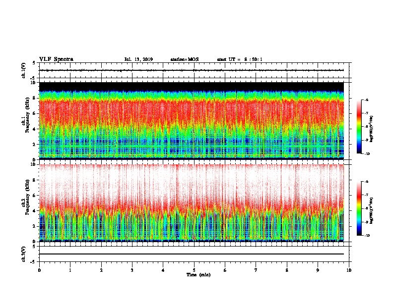Click the "station=MOS" header label
This screenshot has height=303, width=393.
(x=185, y=59)
